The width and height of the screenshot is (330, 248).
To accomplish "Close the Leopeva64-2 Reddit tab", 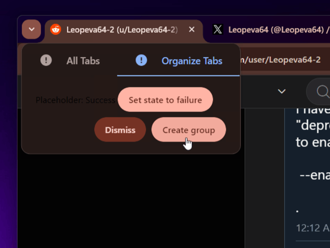I will click(191, 29).
